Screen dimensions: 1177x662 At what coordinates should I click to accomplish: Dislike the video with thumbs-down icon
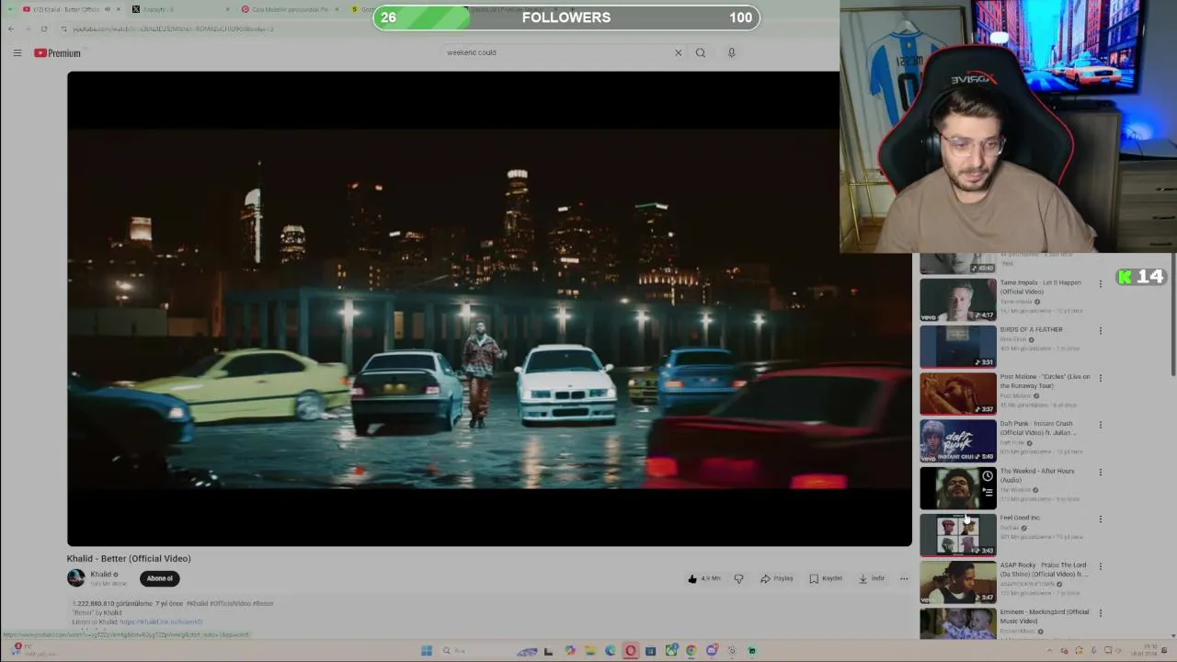[x=738, y=578]
